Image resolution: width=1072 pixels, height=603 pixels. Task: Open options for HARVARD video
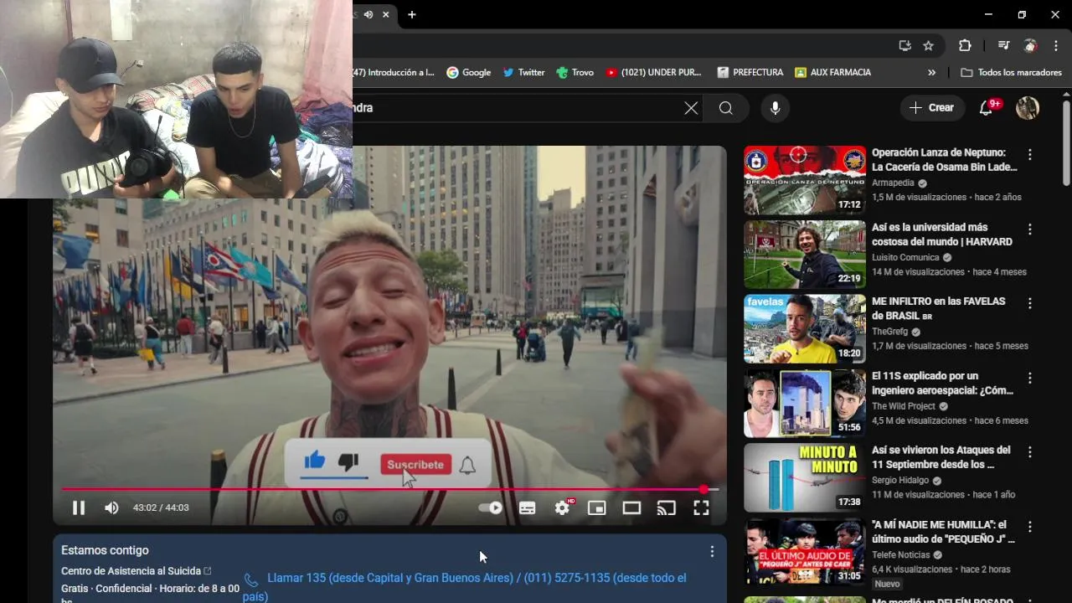coord(1030,229)
